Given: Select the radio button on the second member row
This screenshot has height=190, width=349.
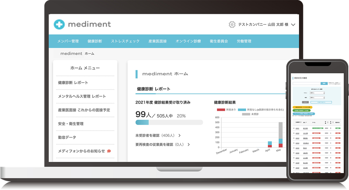Looking at the screenshot, I should tap(294, 133).
